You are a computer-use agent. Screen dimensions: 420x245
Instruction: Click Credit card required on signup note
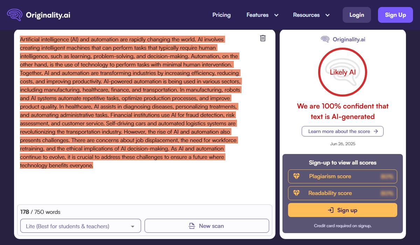pyautogui.click(x=343, y=226)
